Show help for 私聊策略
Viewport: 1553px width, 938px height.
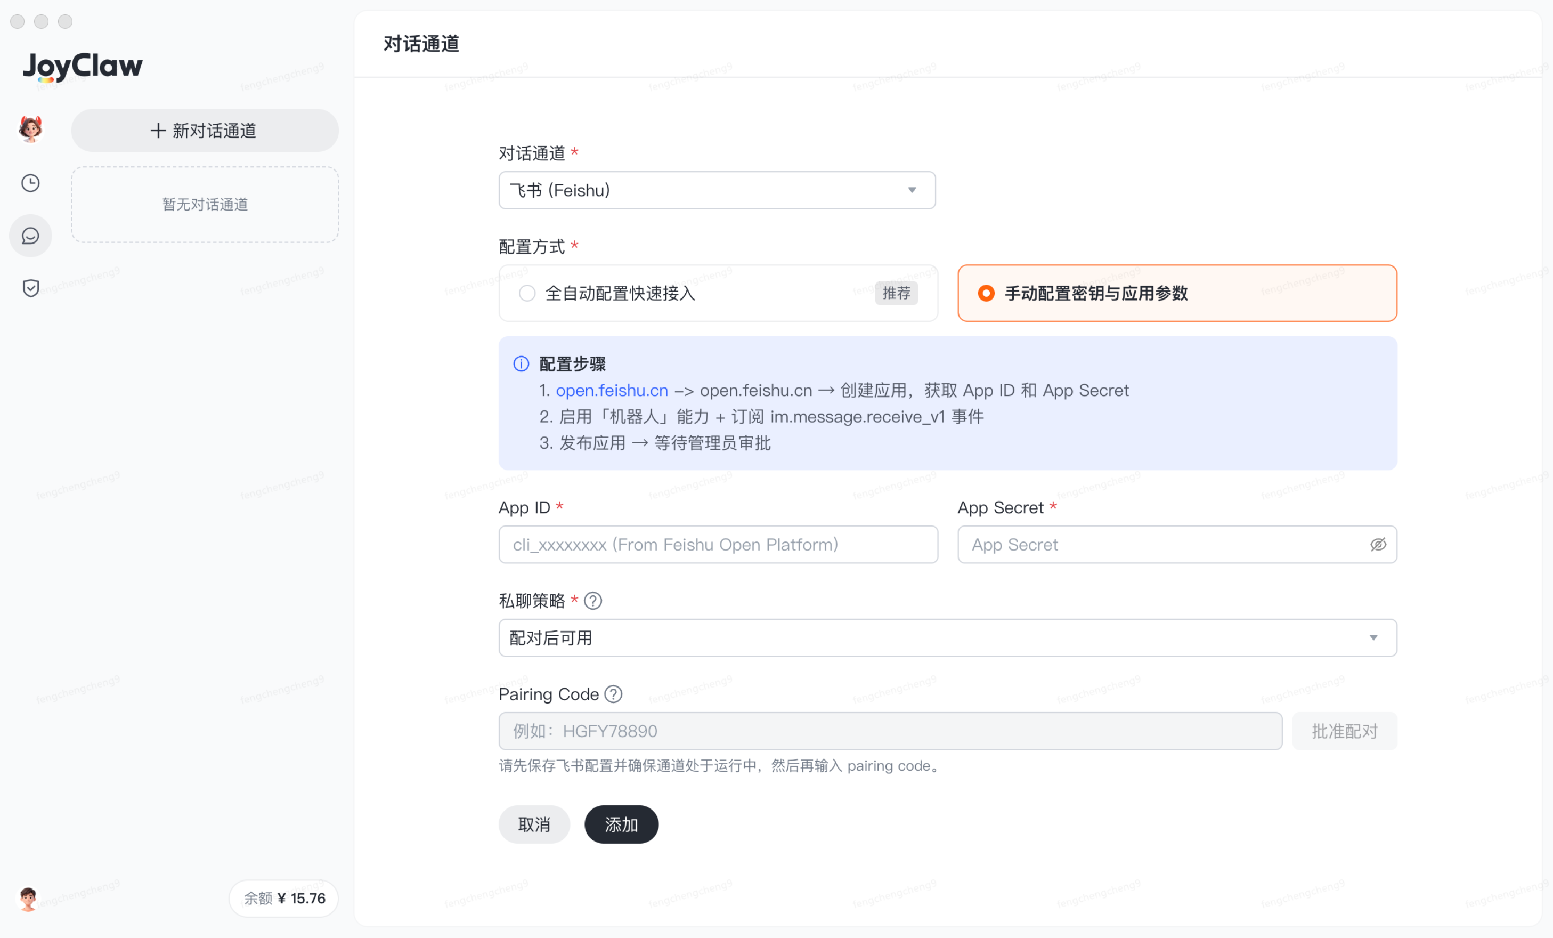click(x=592, y=601)
